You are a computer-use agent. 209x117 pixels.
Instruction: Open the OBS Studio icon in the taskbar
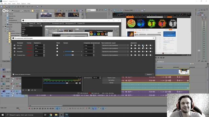pyautogui.click(x=61, y=115)
